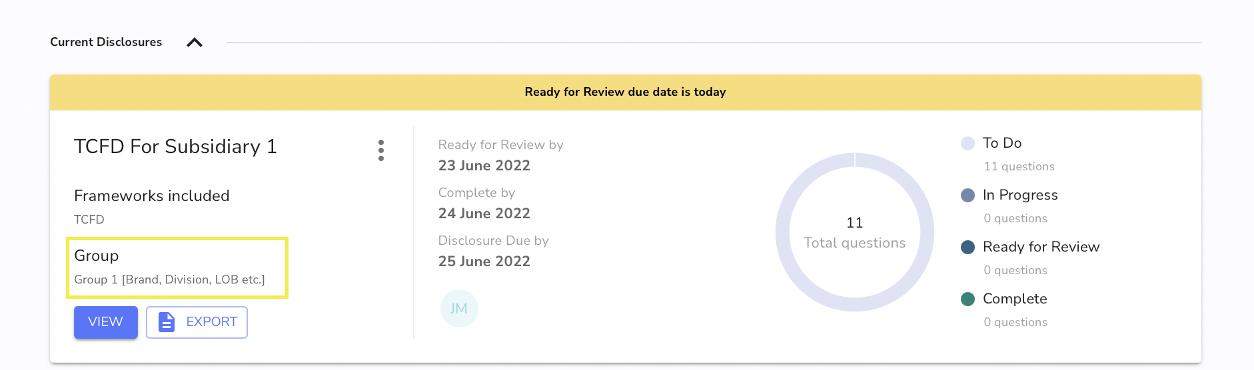This screenshot has height=370, width=1254.
Task: Select the Group 1 [Brand, Division, LOB etc.] text
Action: tap(169, 279)
